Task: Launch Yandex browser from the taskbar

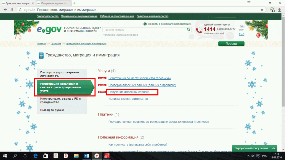Action: tap(97, 156)
